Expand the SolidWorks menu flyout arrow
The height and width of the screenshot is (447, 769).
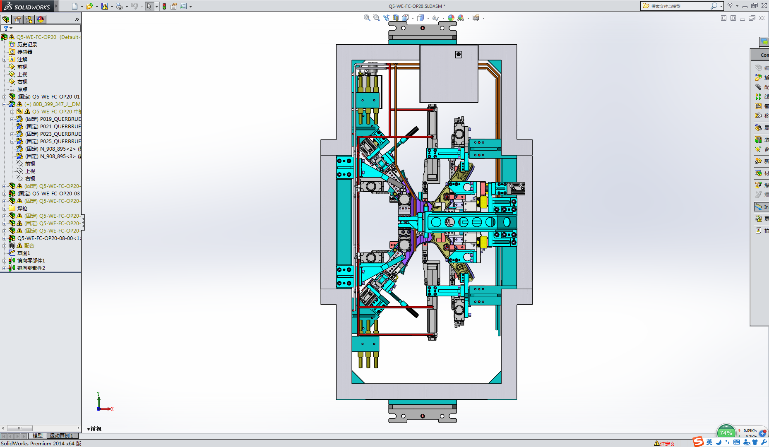pos(56,6)
